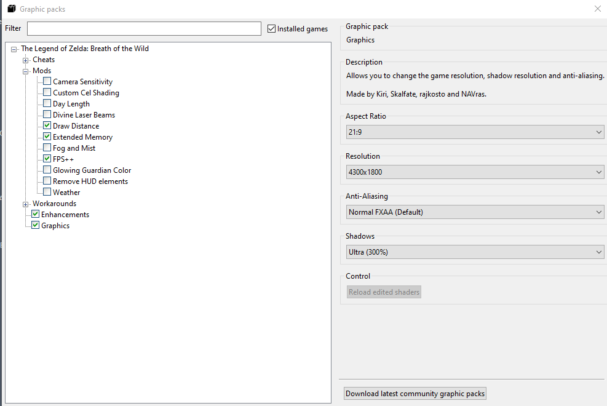Expand the Workarounds tree node
This screenshot has width=607, height=406.
click(x=26, y=204)
